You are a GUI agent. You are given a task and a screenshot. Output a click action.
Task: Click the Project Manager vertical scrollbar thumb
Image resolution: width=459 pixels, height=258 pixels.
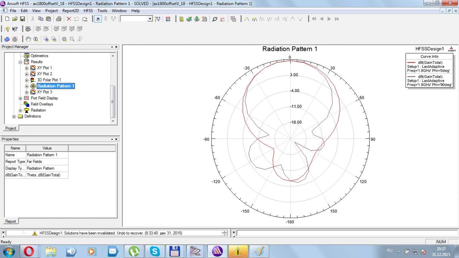(113, 101)
